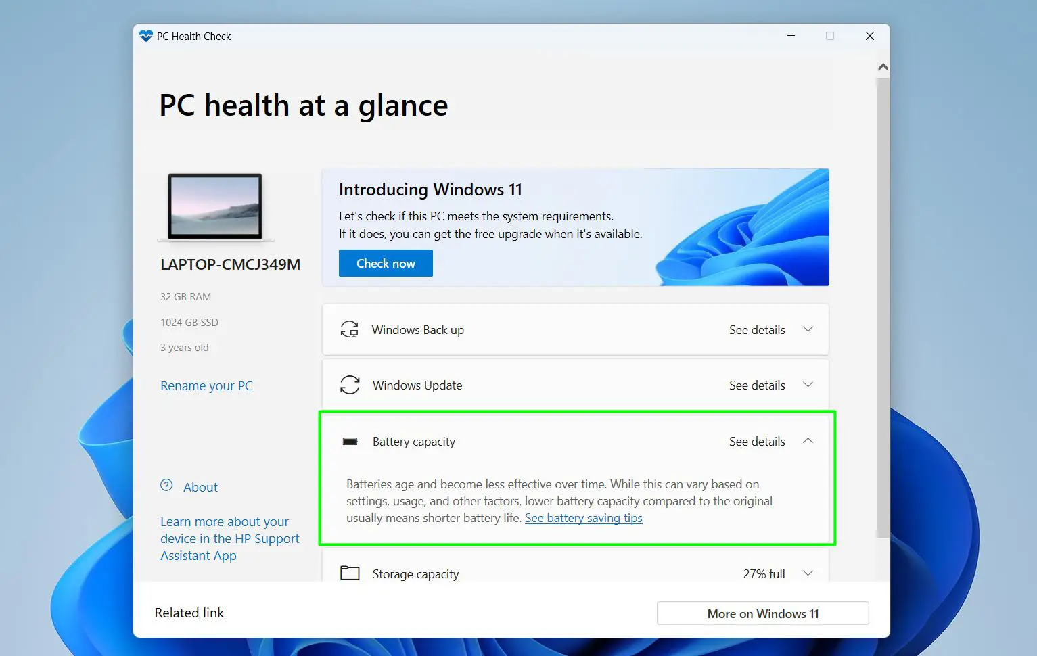The image size is (1037, 656).
Task: Click See details for Windows Update
Action: (x=757, y=385)
